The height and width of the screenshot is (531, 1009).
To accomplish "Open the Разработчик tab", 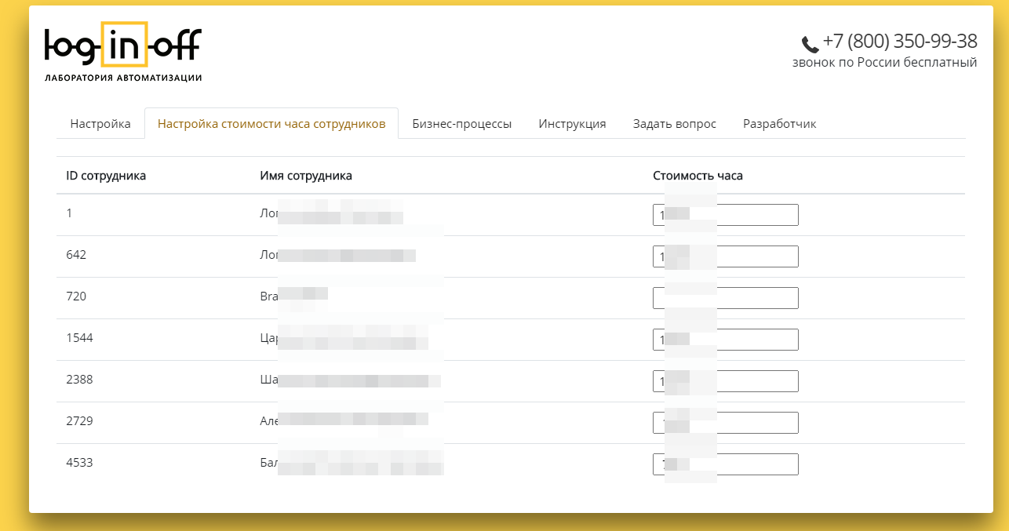I will coord(780,124).
